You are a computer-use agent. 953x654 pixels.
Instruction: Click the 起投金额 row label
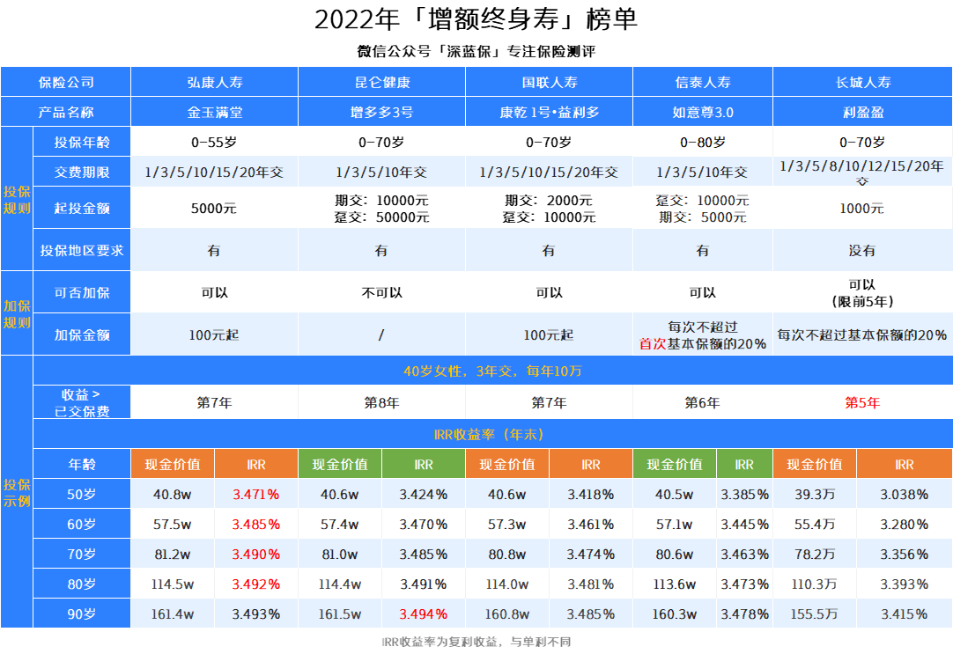click(x=81, y=209)
